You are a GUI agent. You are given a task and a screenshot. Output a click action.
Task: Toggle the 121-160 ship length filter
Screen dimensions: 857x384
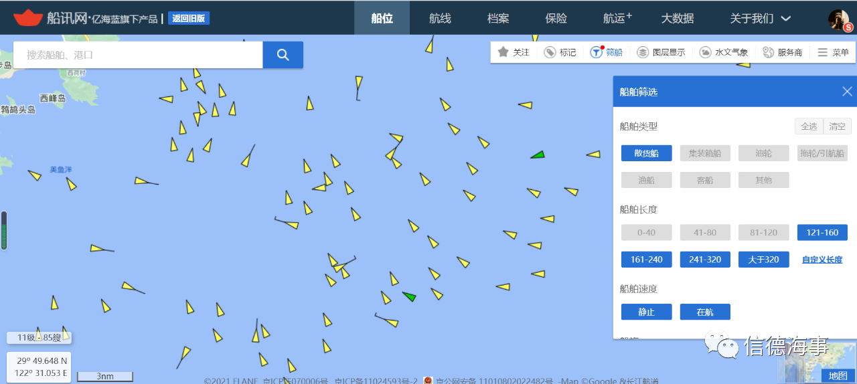822,233
